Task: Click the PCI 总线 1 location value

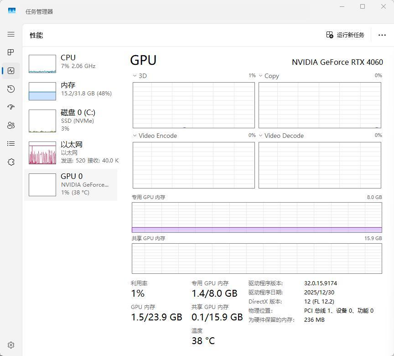Action: 339,311
